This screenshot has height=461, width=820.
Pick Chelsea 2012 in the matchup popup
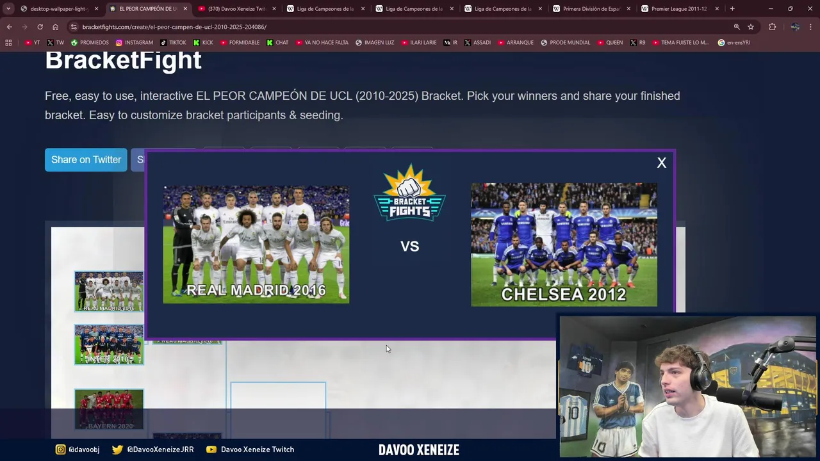pos(564,245)
